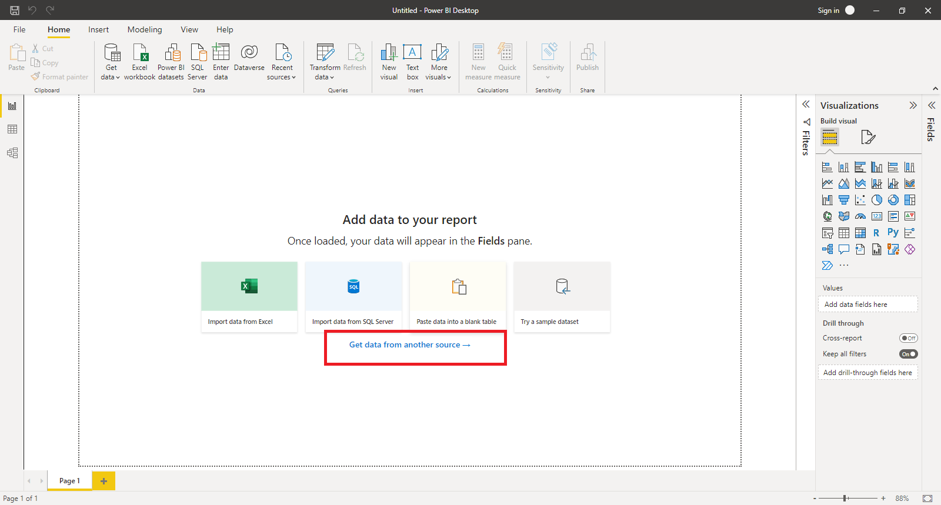
Task: Toggle the Keep all filters switch
Action: click(909, 354)
